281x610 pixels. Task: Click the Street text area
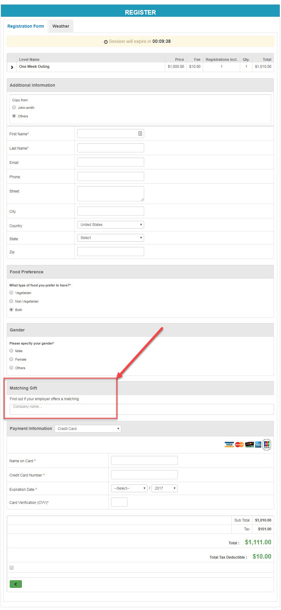(110, 194)
